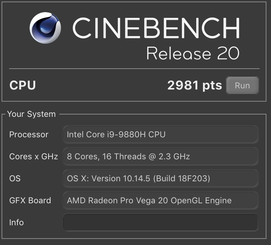Click the Processor field showing Intel Core i9-9880H
Viewport: 271px width, 245px height.
161,134
